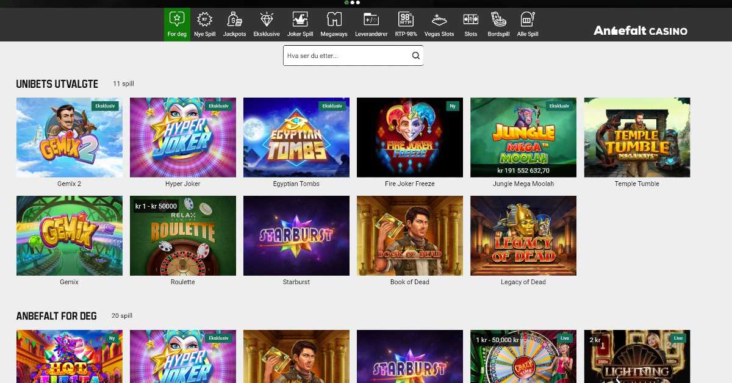Open the Gemix game thumbnail
Screen dimensions: 732x383
click(x=70, y=235)
